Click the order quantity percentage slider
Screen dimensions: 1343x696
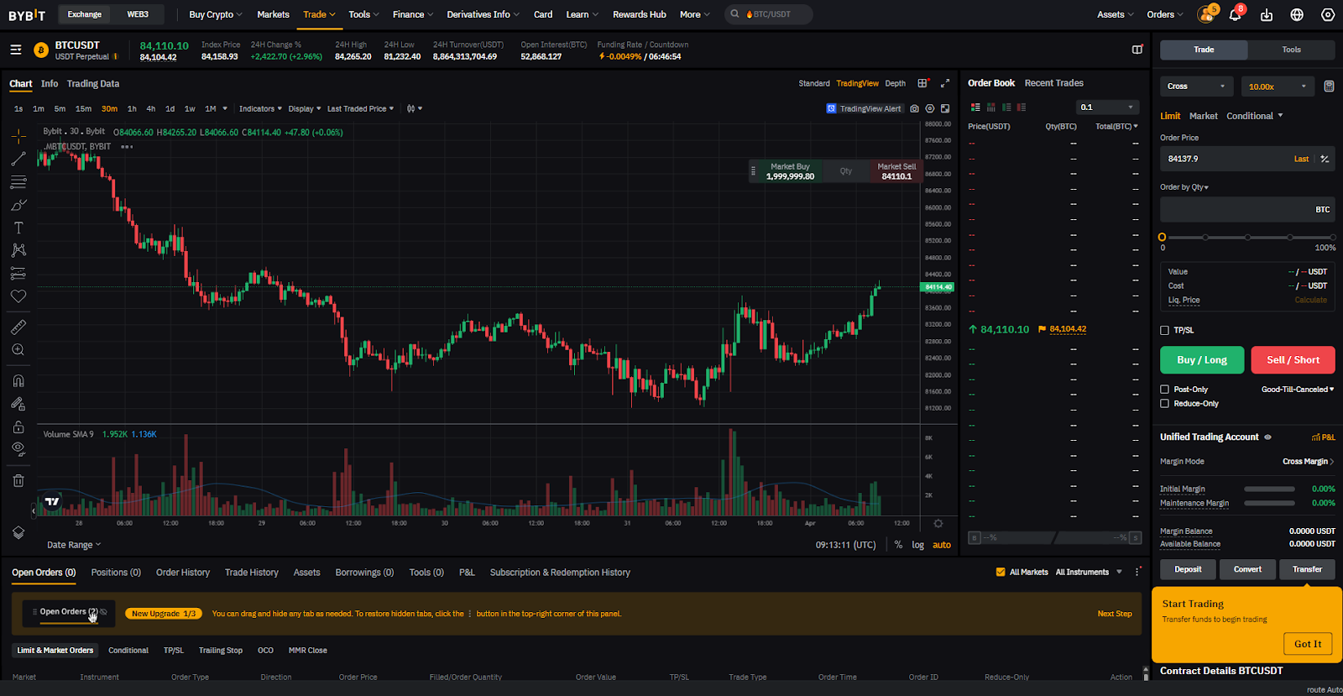pyautogui.click(x=1247, y=238)
